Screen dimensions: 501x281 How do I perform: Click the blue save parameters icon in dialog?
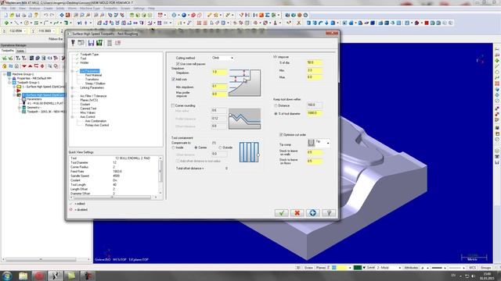pyautogui.click(x=91, y=43)
